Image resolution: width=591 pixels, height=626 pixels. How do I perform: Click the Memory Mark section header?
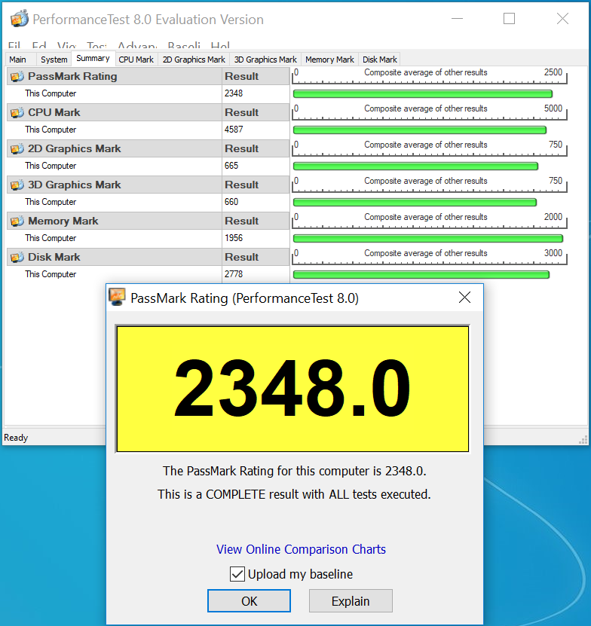point(115,221)
